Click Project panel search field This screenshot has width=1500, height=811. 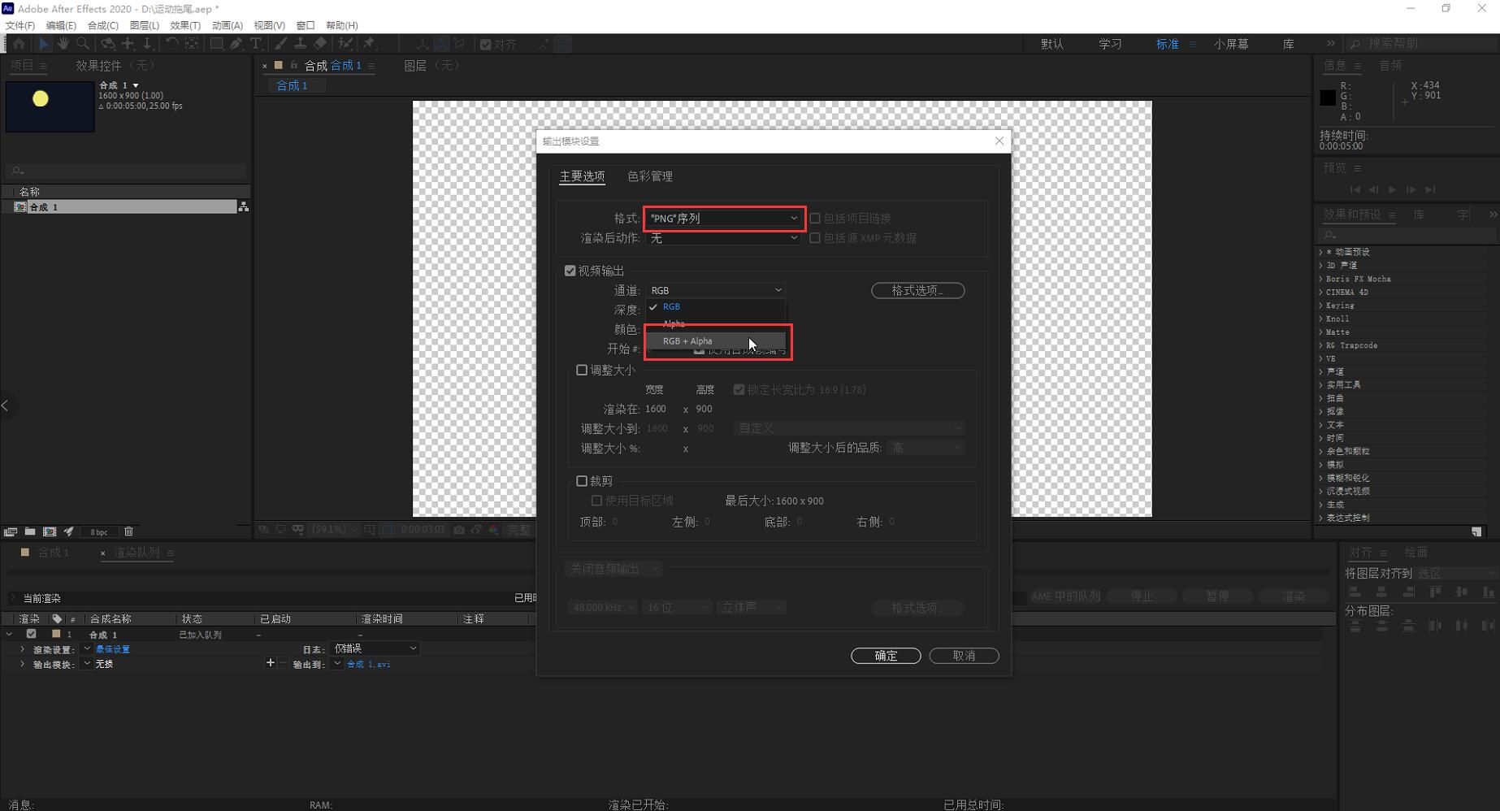[126, 171]
